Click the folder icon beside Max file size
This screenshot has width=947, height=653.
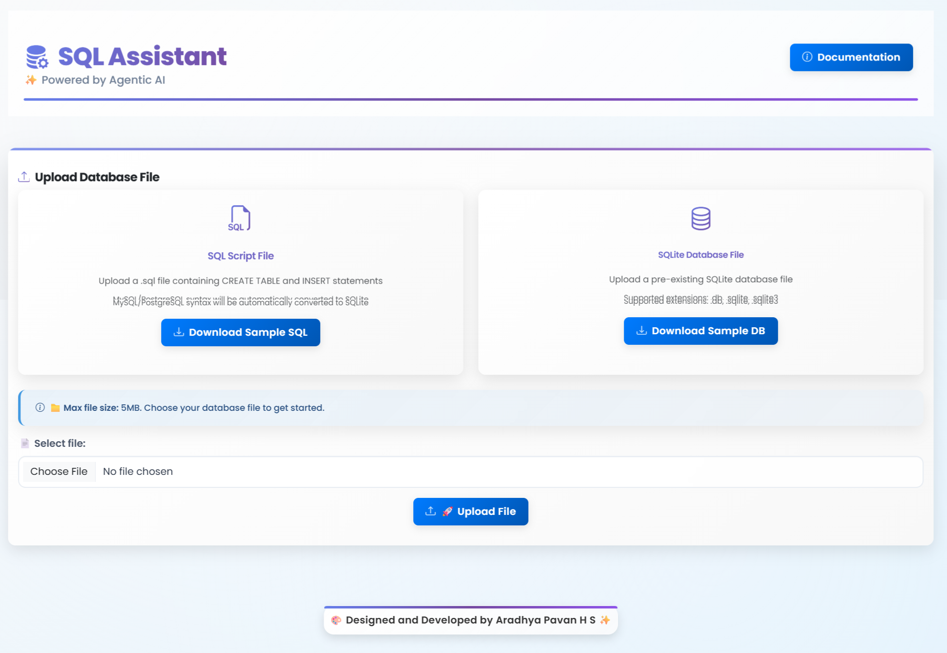[x=55, y=408]
